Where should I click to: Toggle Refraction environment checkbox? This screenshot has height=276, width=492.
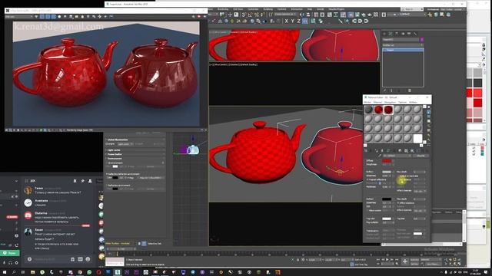pos(107,186)
